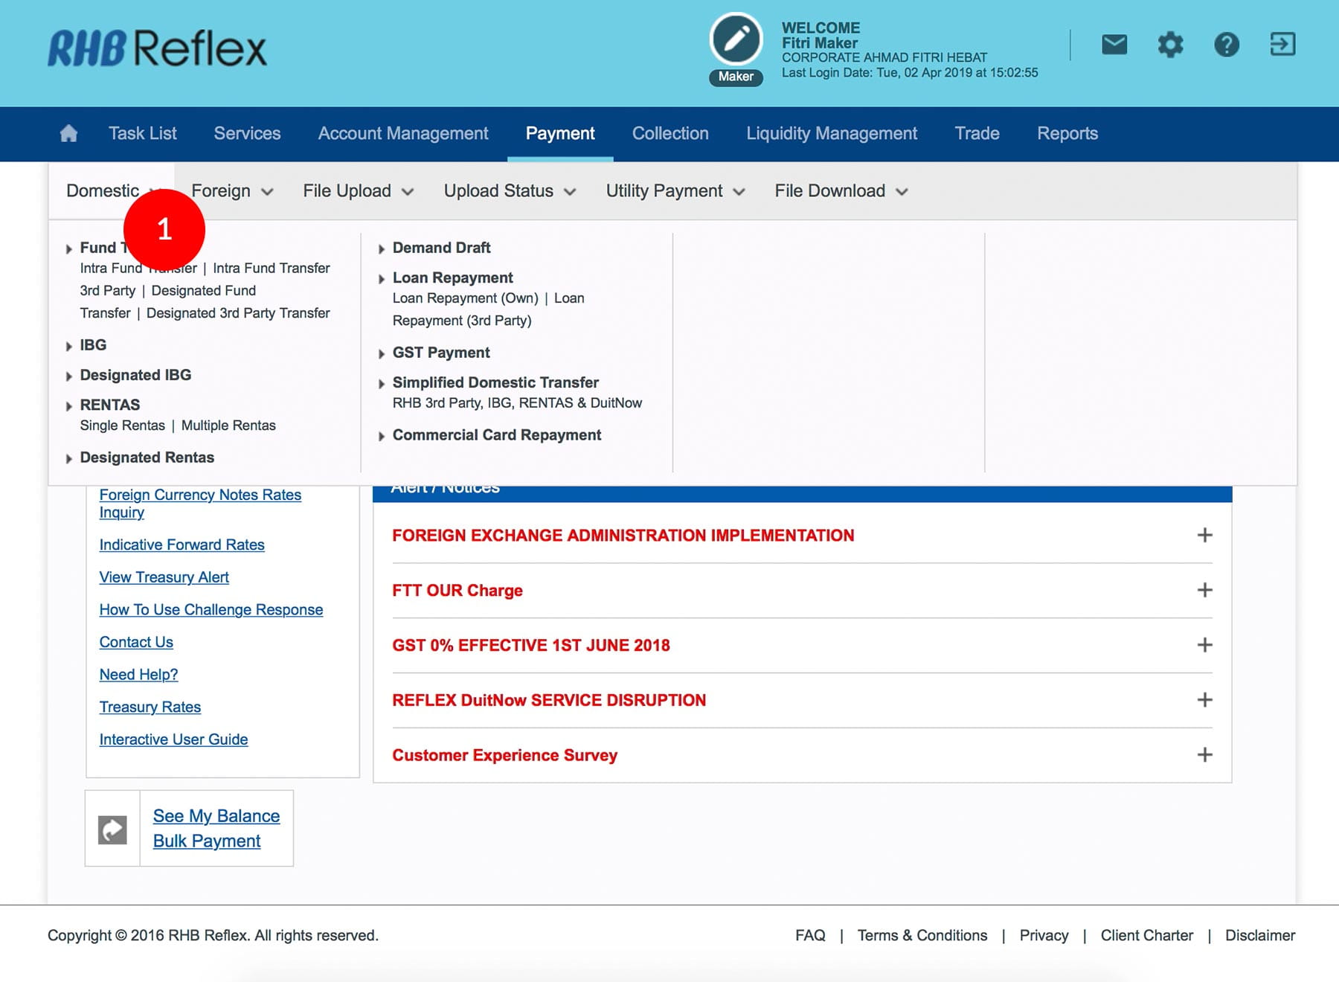
Task: Open the Foreign payment dropdown
Action: pos(232,191)
